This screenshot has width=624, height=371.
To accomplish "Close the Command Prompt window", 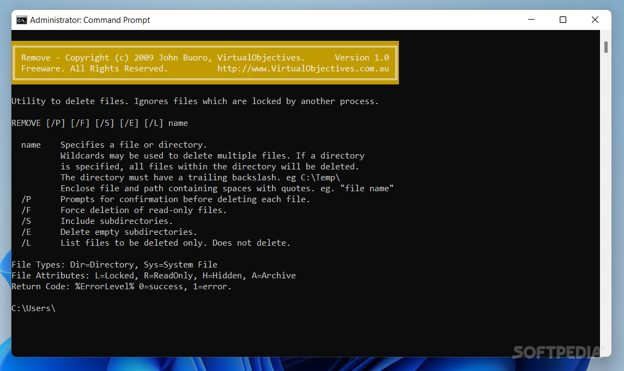I will pos(595,20).
